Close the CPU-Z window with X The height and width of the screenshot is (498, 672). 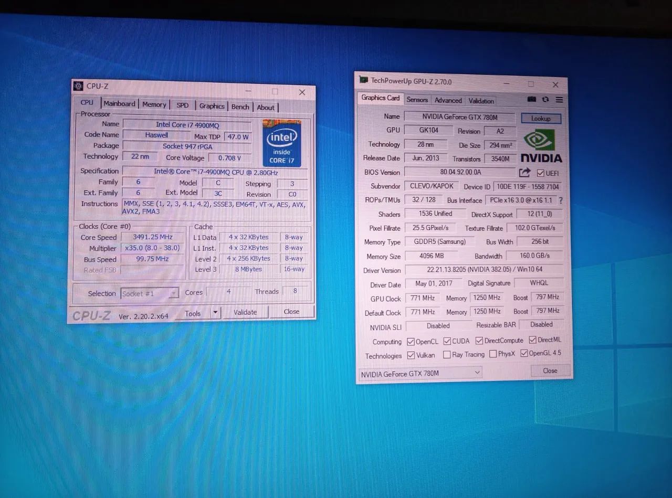point(302,92)
